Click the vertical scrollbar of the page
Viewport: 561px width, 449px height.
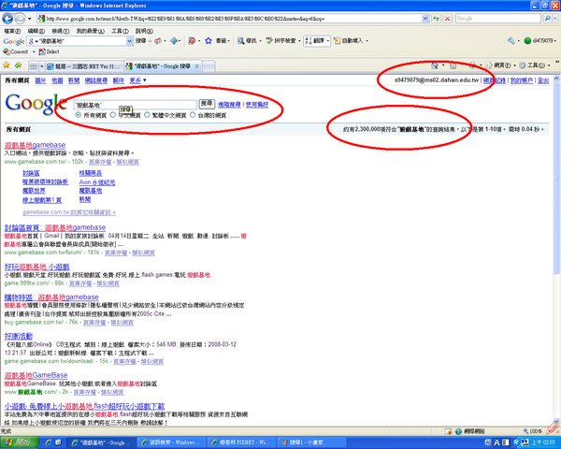[556, 249]
